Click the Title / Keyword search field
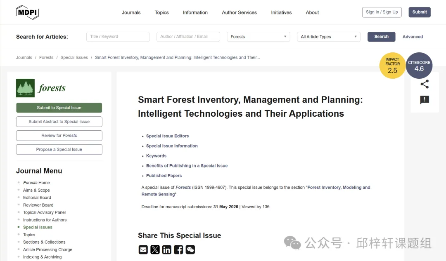This screenshot has height=261, width=446. point(118,37)
